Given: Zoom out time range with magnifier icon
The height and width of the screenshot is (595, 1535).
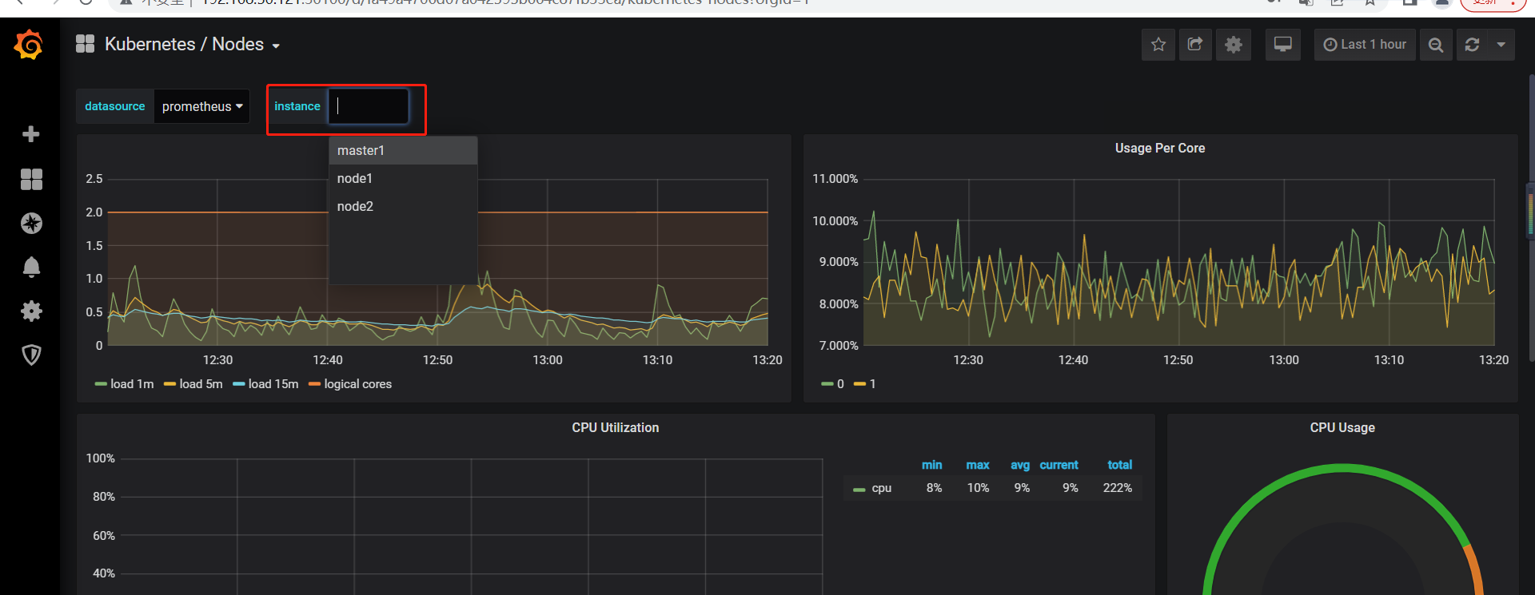Looking at the screenshot, I should coord(1436,45).
